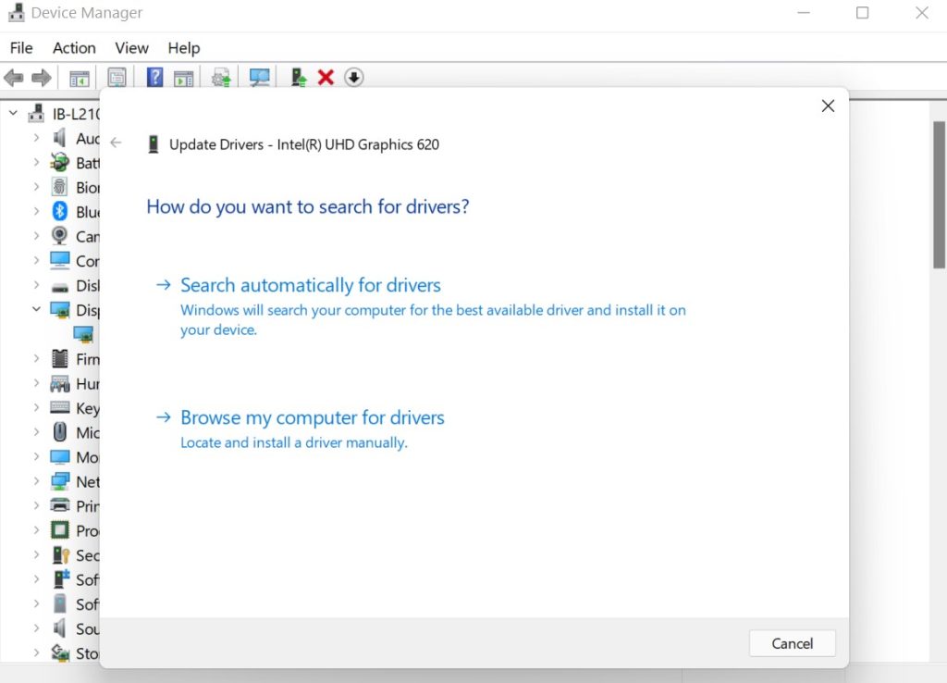The height and width of the screenshot is (683, 947).
Task: Expand the Bluetooth device category
Action: (37, 211)
